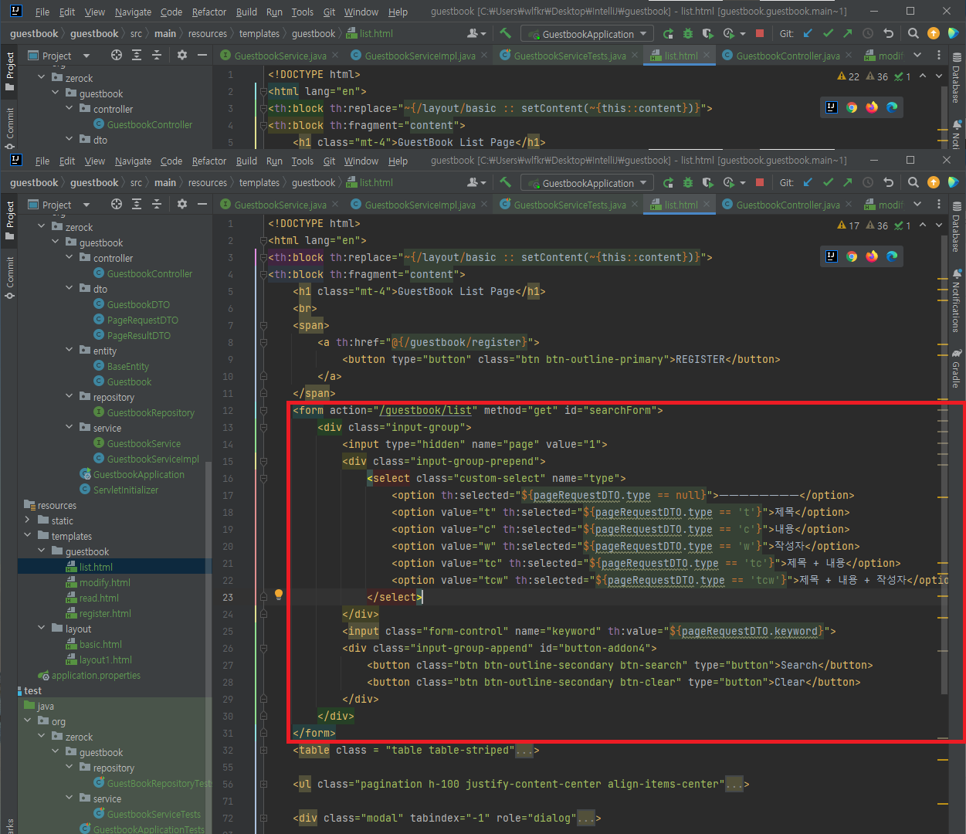Open the Build menu in the background window
966x834 pixels.
click(x=246, y=12)
